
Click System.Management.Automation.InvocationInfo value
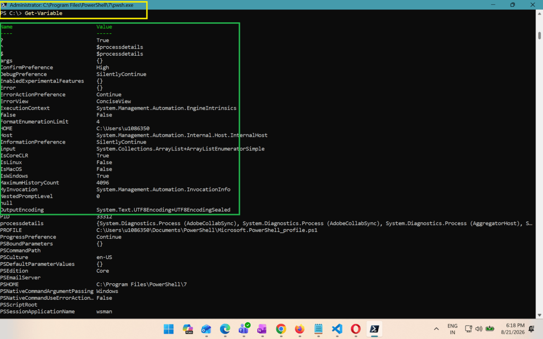[x=163, y=189]
